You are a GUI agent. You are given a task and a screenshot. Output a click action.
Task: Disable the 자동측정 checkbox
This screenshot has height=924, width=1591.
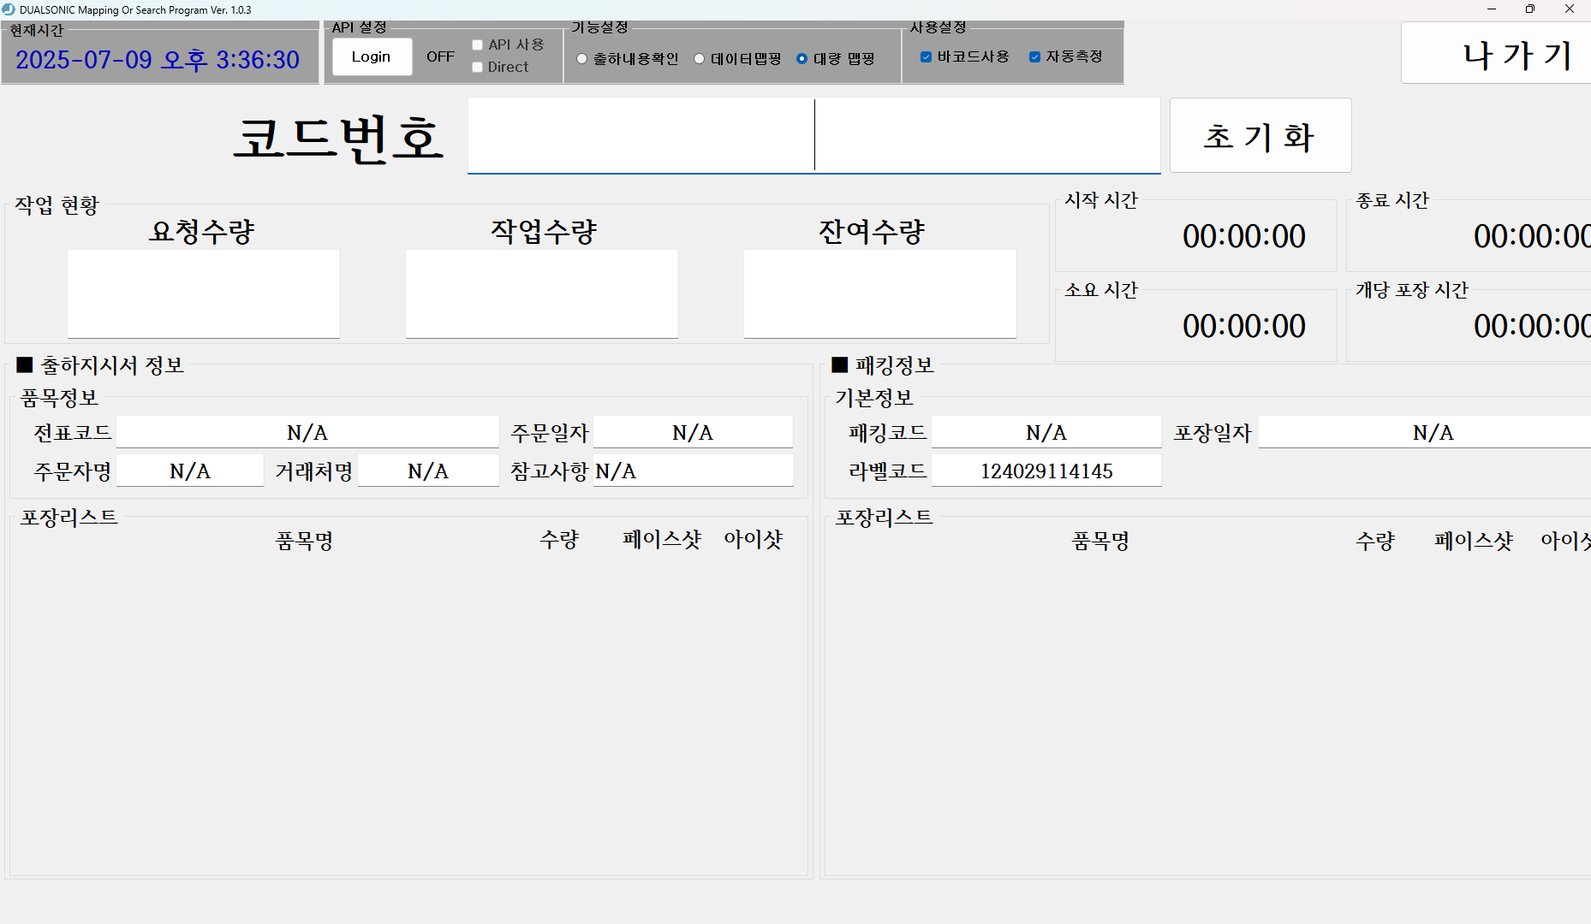tap(1034, 56)
